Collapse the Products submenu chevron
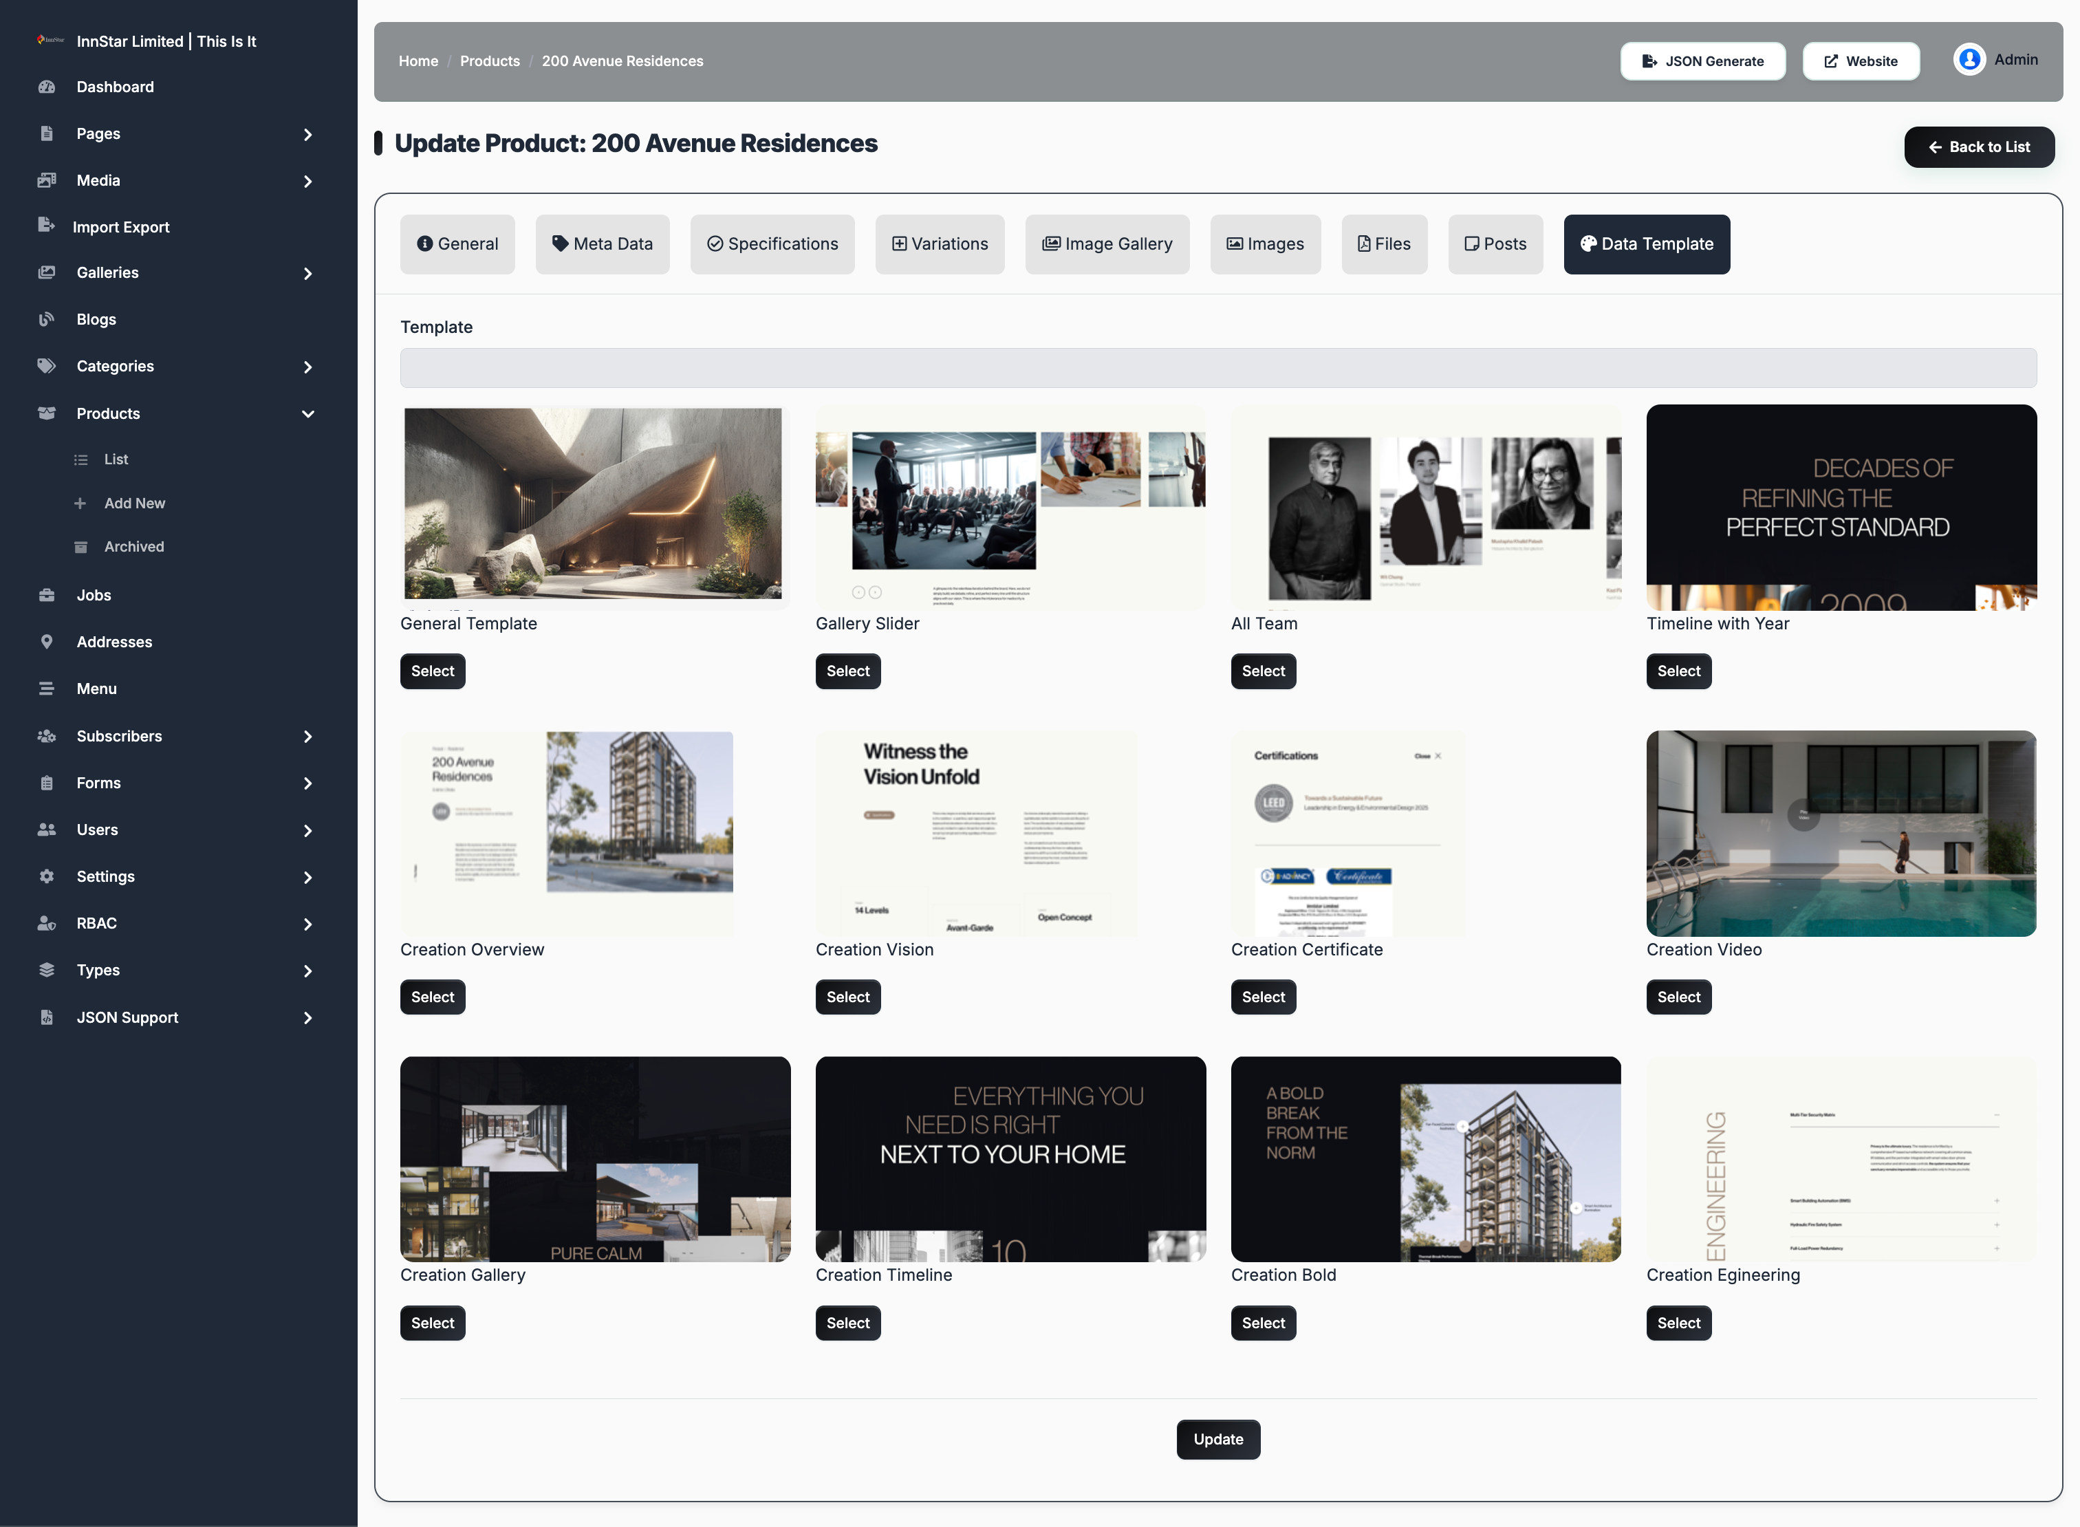The image size is (2080, 1527). 308,414
